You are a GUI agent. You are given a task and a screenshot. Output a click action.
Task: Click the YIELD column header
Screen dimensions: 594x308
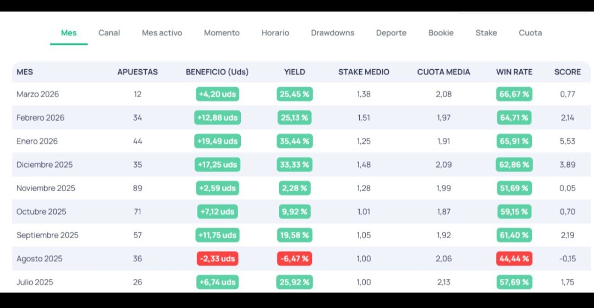(x=294, y=72)
